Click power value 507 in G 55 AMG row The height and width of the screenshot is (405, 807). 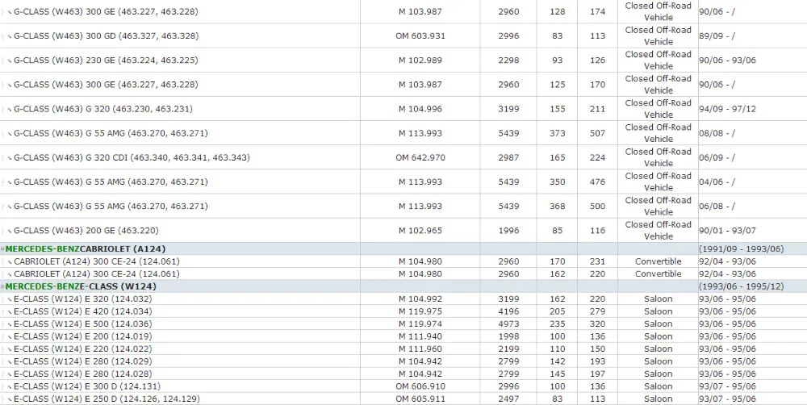[x=597, y=133]
